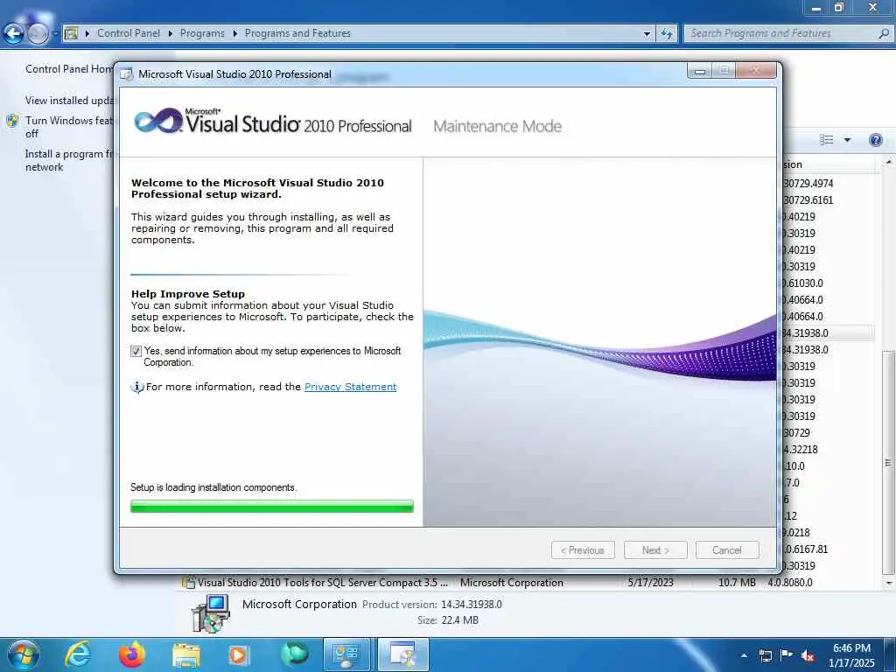896x672 pixels.
Task: Click the Version column header
Action: coord(828,164)
